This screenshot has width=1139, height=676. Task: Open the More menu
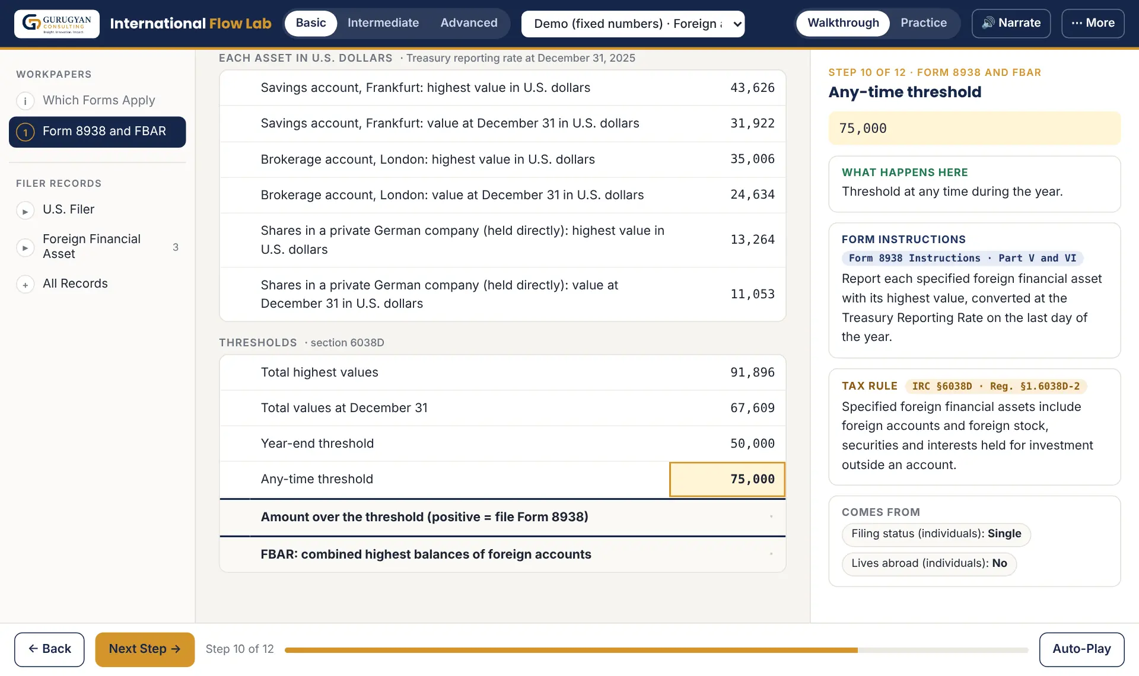point(1093,23)
